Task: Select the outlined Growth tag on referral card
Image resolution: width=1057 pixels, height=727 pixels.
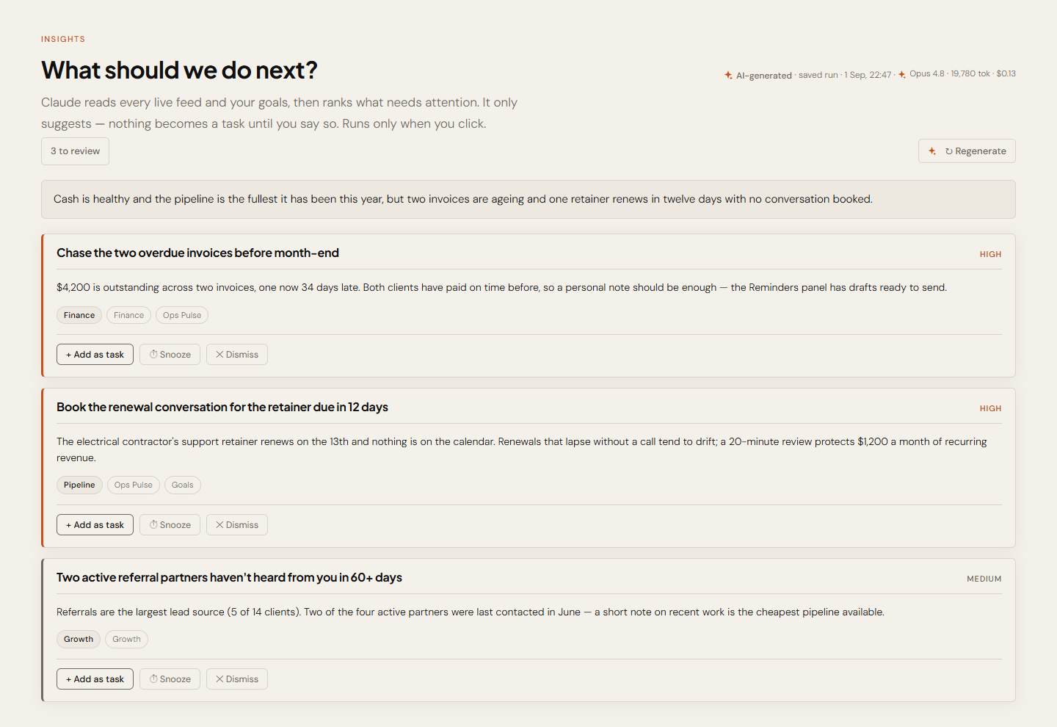Action: 126,639
